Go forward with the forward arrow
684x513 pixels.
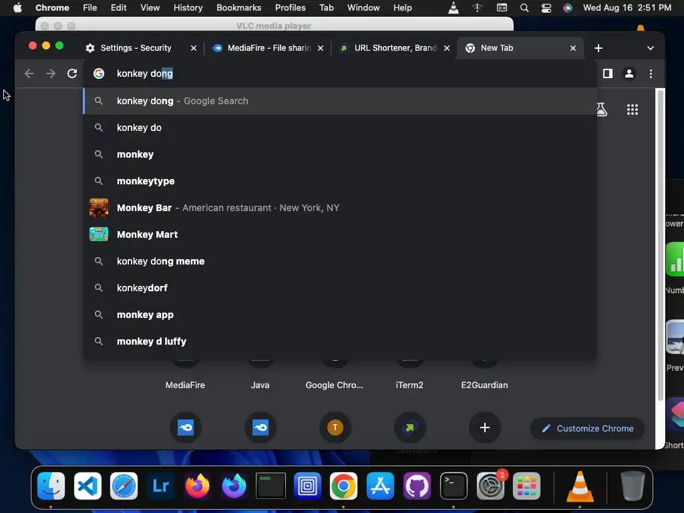(51, 73)
